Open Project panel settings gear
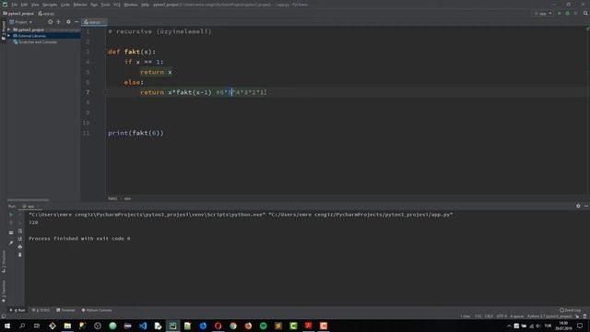 (x=68, y=22)
